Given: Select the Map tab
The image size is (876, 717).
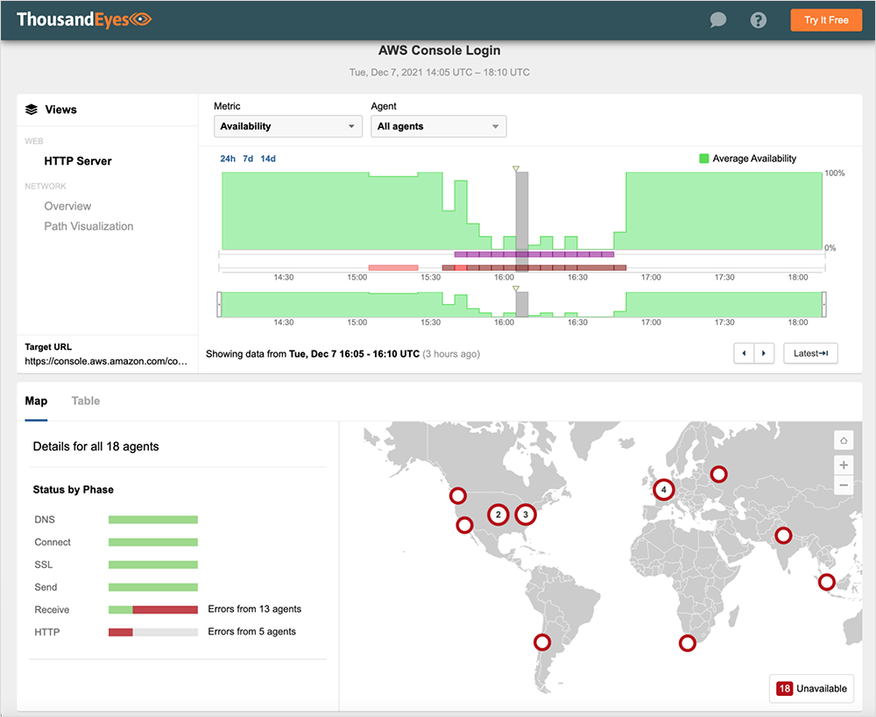Looking at the screenshot, I should point(36,401).
